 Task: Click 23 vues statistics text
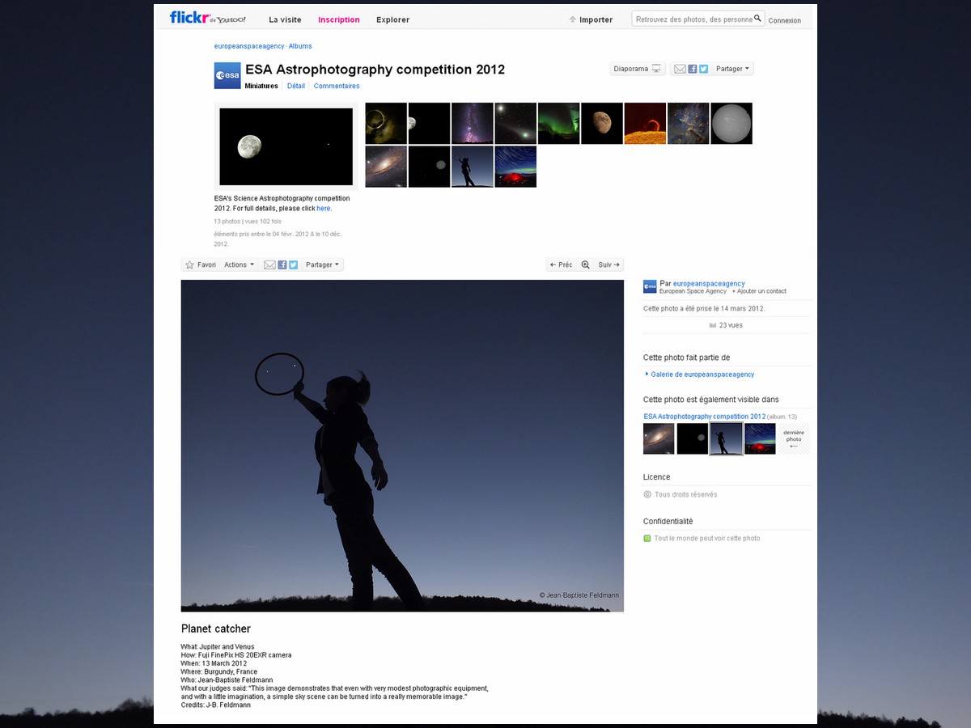click(731, 325)
